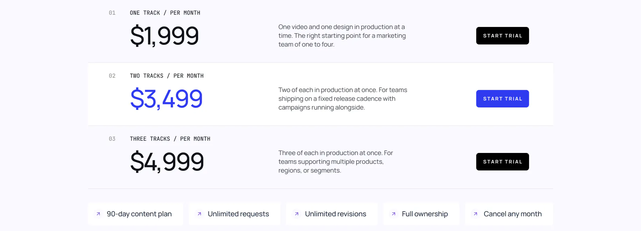Click the two-tracks plan description paragraph
Screen dimensions: 641x231
343,99
